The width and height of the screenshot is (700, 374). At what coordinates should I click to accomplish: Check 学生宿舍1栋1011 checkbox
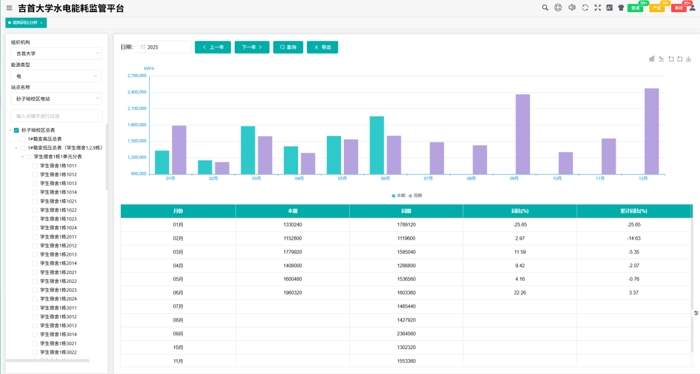(x=35, y=166)
